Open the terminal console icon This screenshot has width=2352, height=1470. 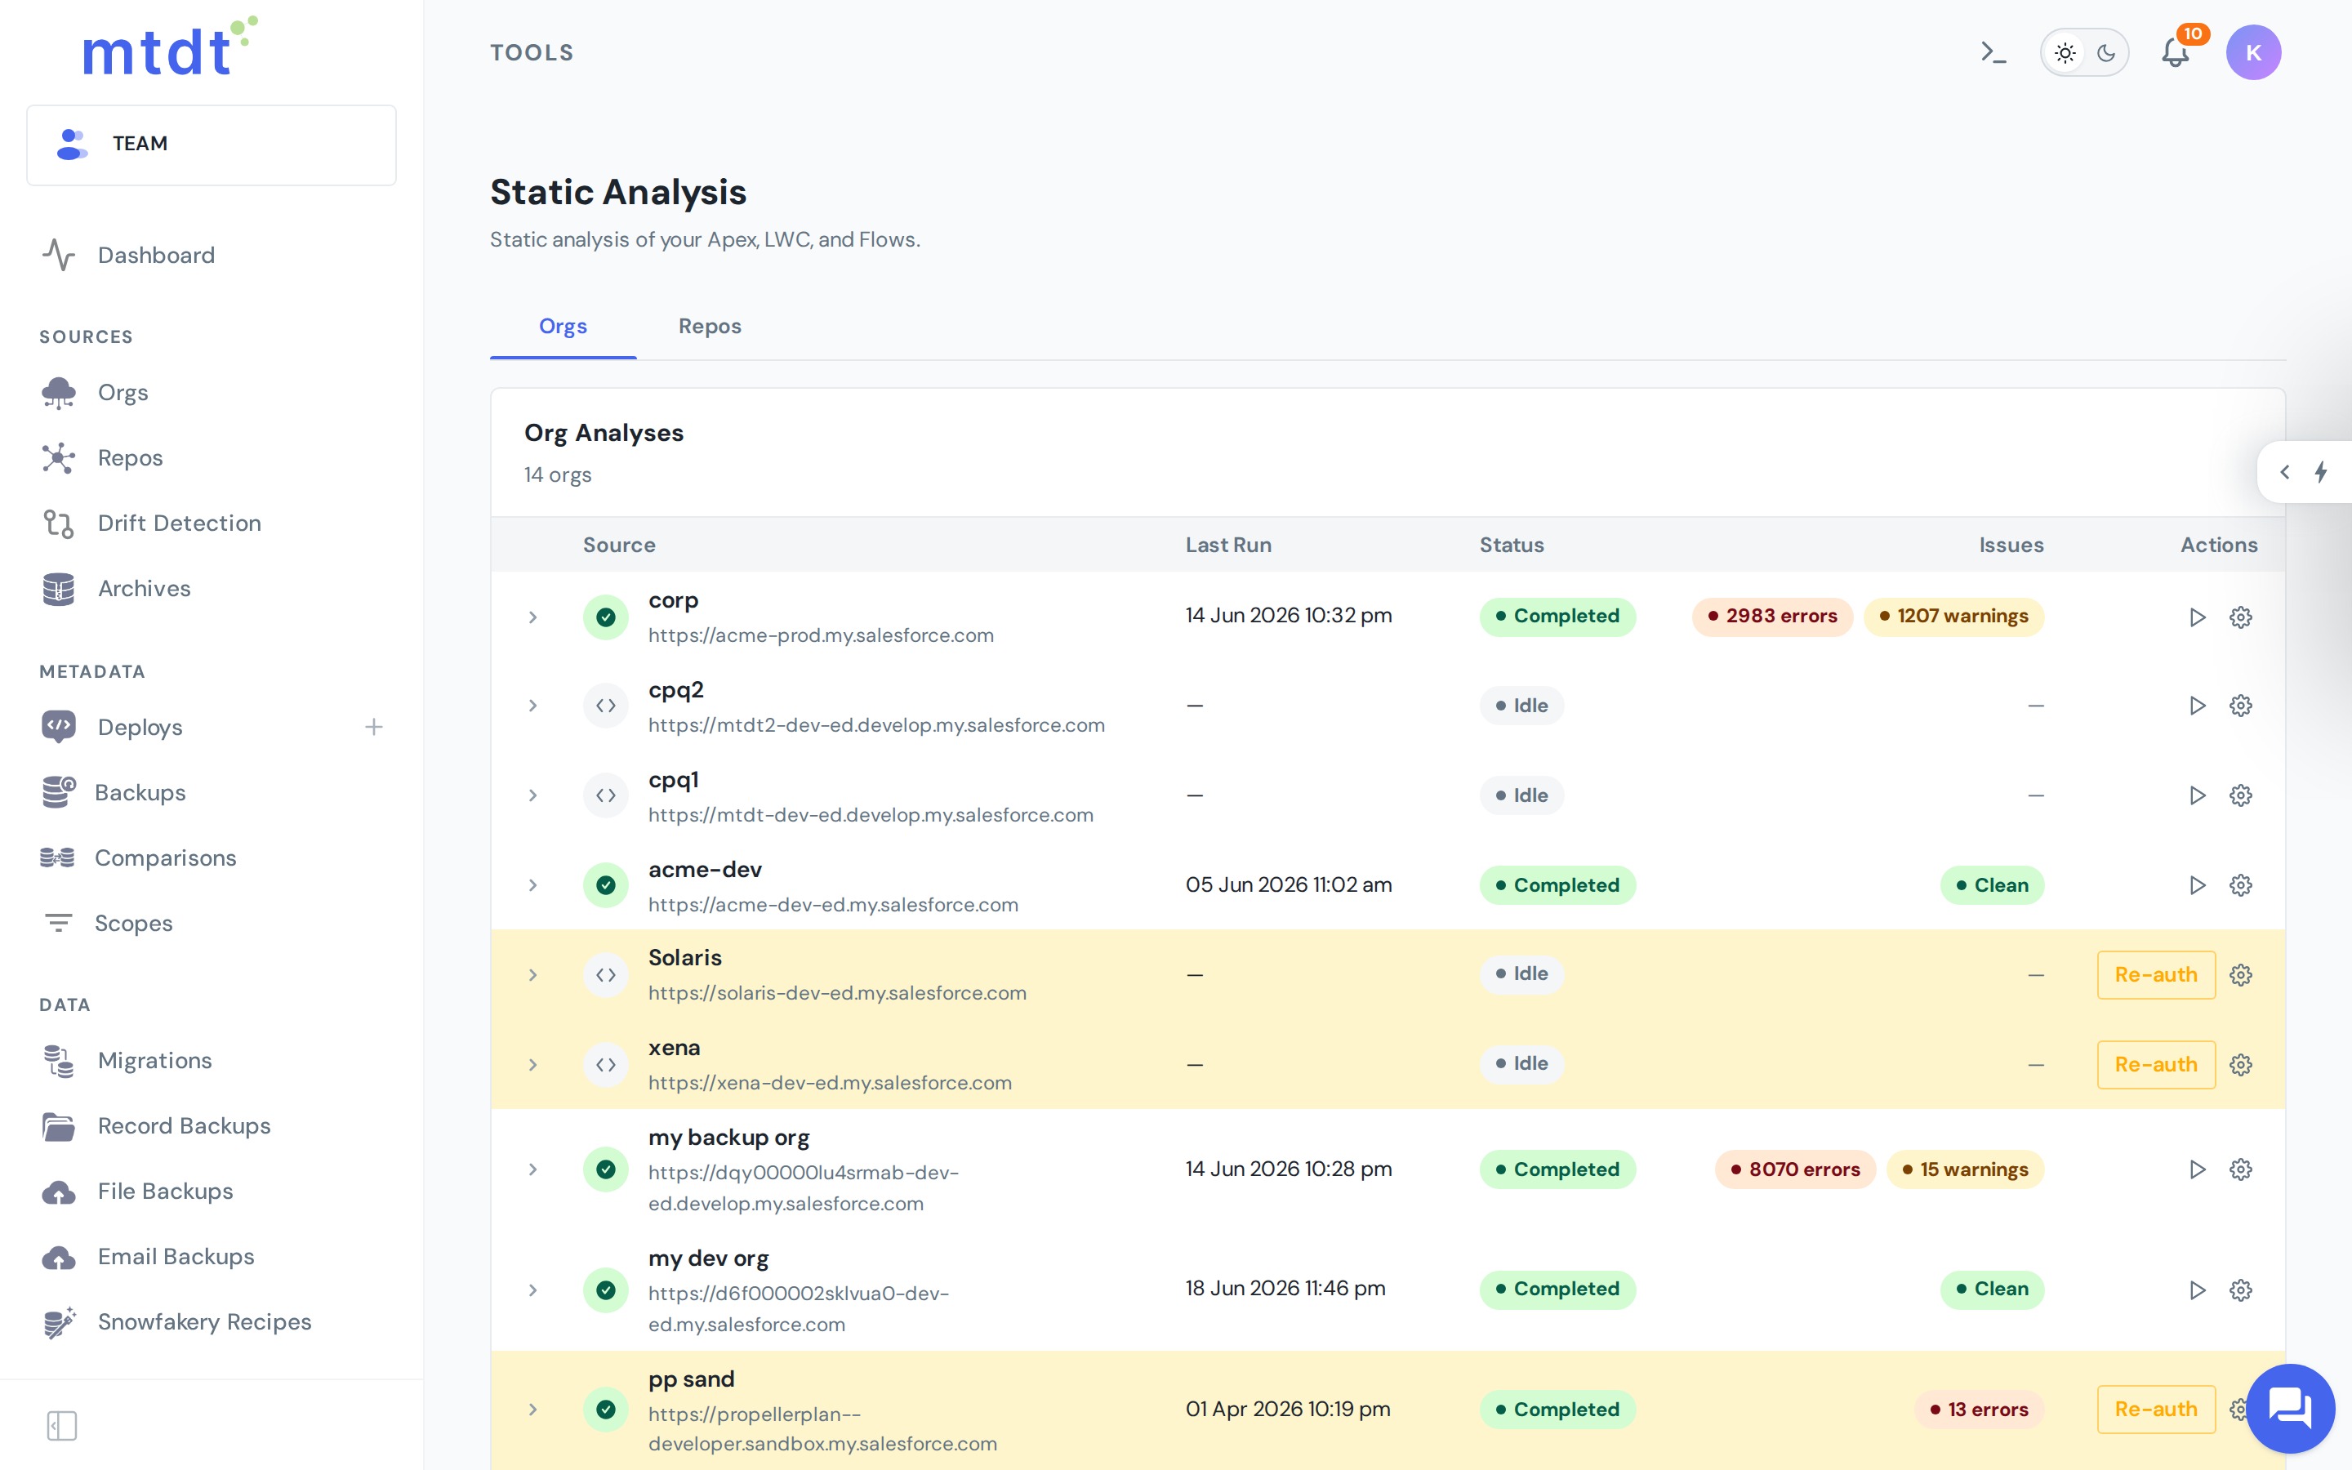pos(1993,52)
